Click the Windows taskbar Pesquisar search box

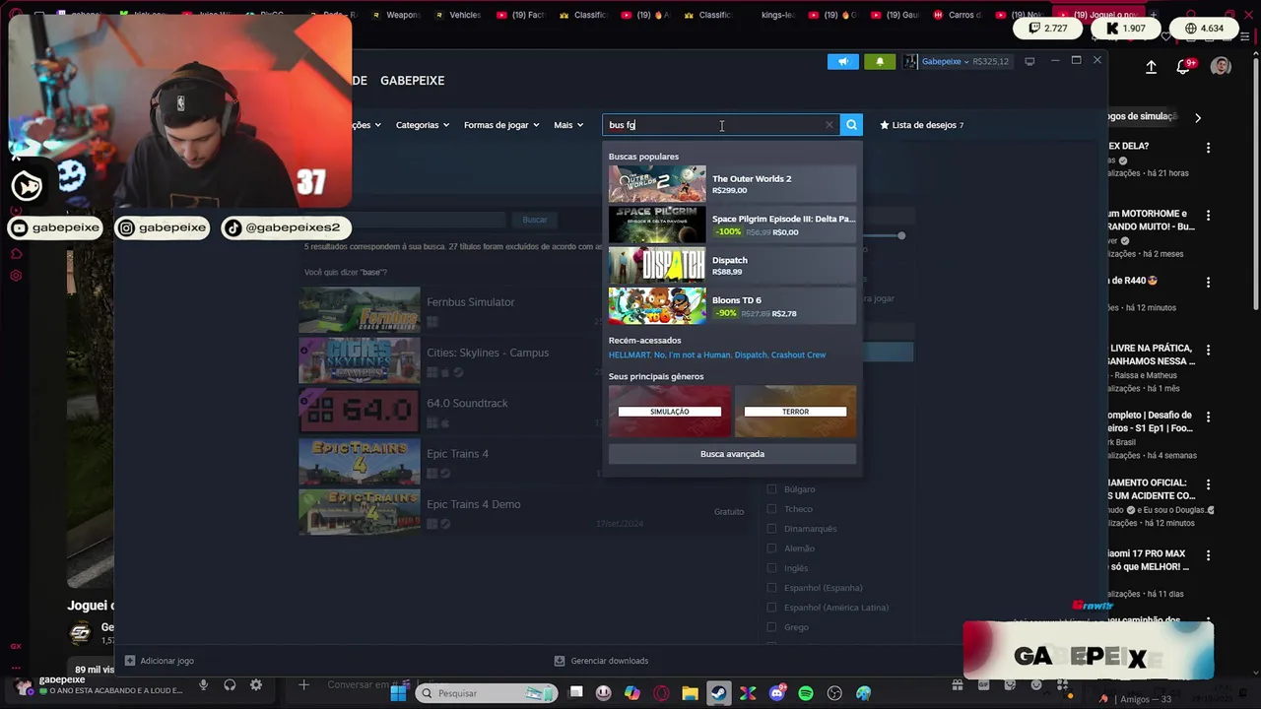click(486, 693)
